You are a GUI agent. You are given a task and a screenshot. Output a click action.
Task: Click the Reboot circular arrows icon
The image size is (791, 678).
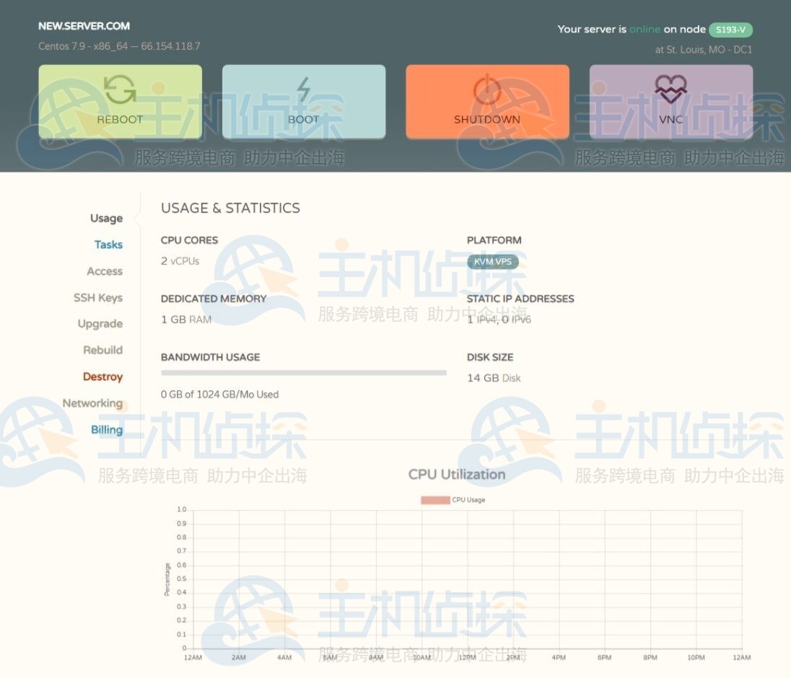(120, 89)
